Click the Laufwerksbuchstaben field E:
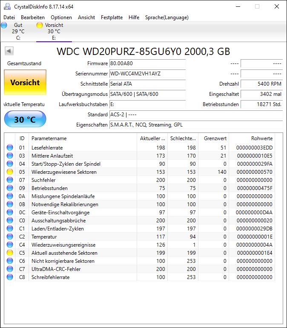Viewport: 287px width, 328px height. click(x=147, y=104)
